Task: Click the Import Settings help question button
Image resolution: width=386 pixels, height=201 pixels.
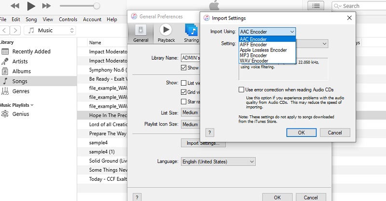Action: point(209,133)
